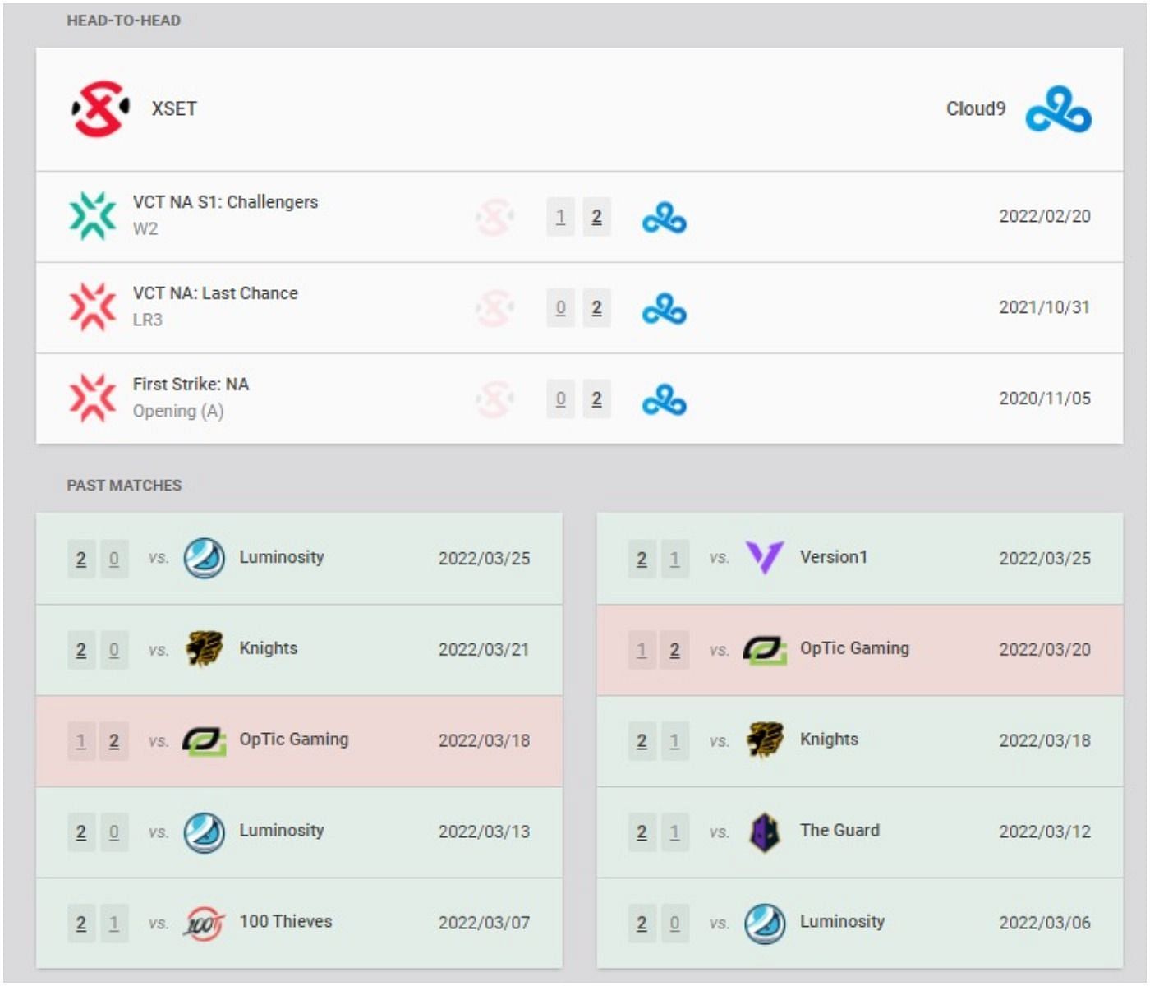Screen dimensions: 1150x986
Task: Click VCT NA: Last Chance event icon
Action: tap(92, 307)
